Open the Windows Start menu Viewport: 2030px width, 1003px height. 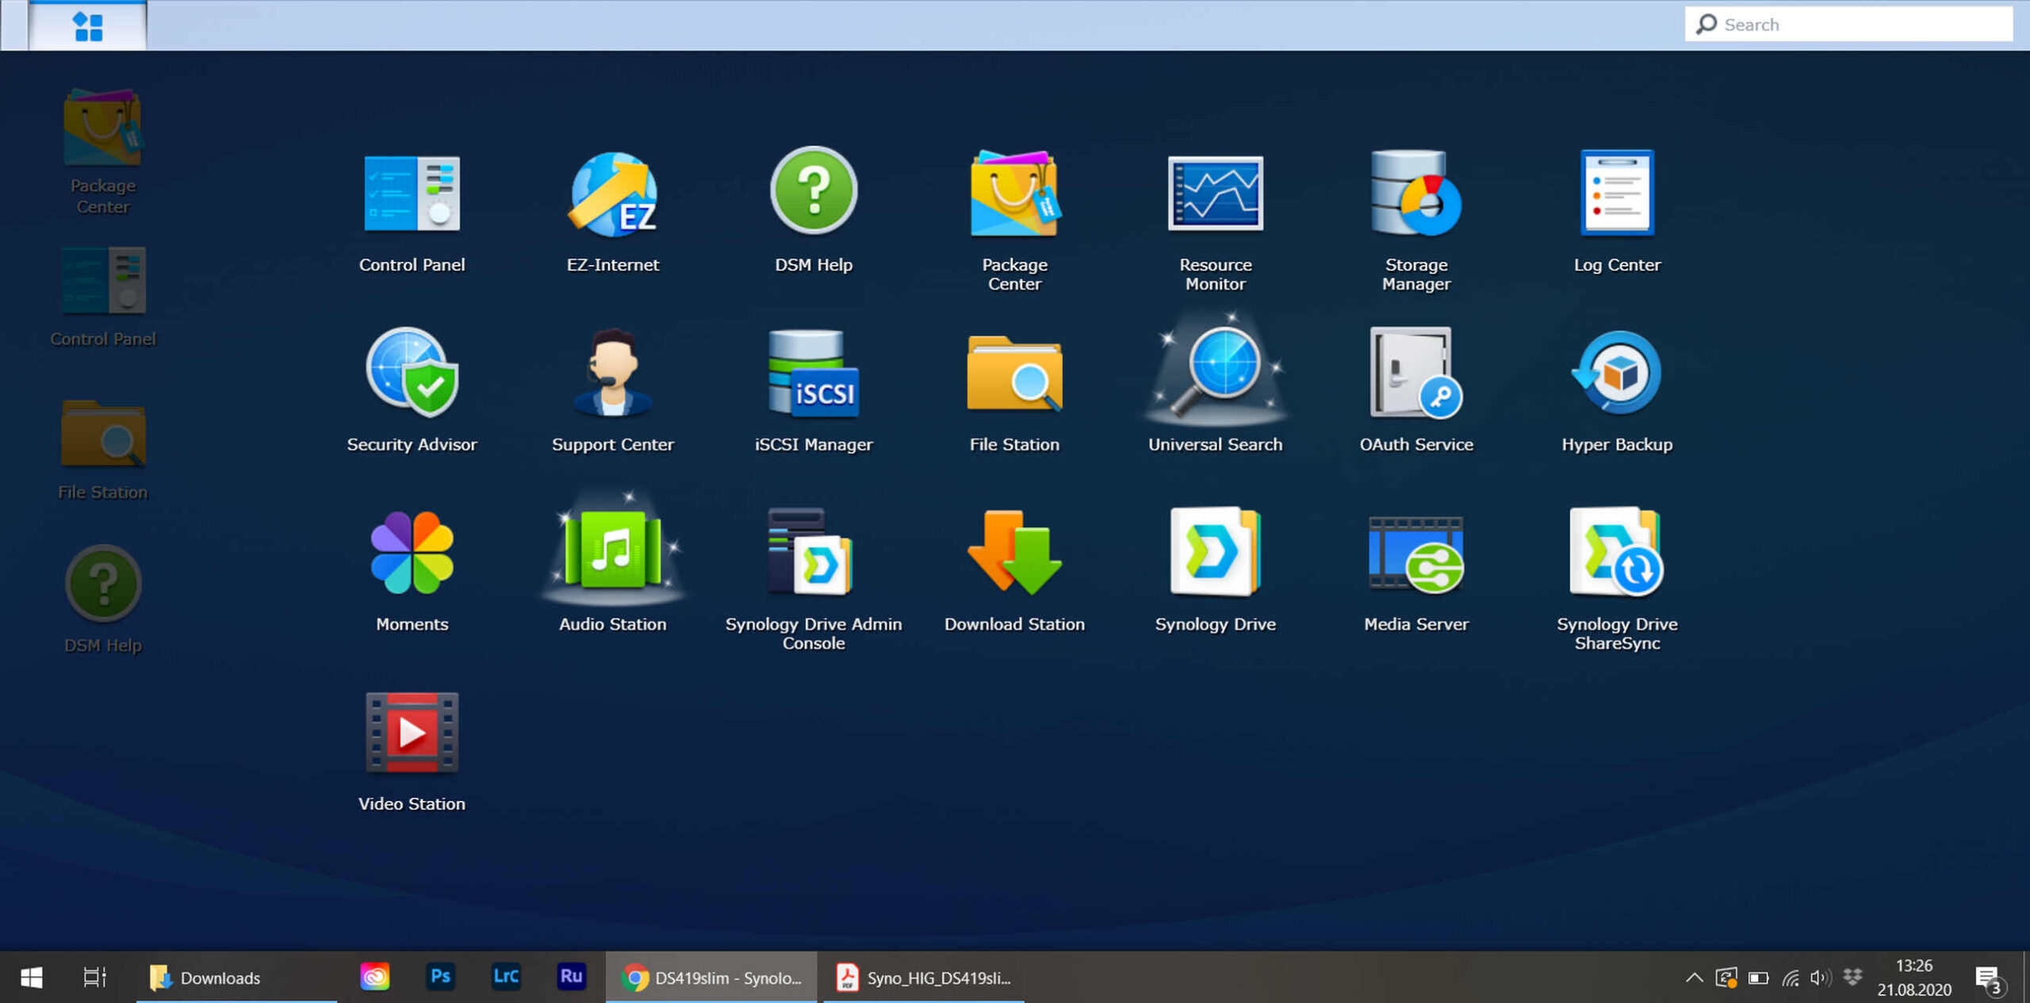31,978
